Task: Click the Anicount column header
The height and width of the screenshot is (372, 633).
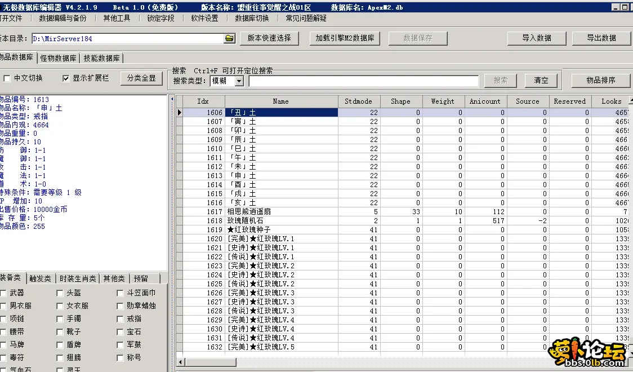Action: pyautogui.click(x=485, y=101)
